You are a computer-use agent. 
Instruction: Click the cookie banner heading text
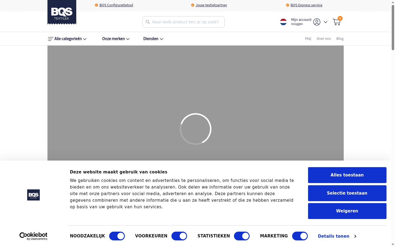(x=119, y=172)
